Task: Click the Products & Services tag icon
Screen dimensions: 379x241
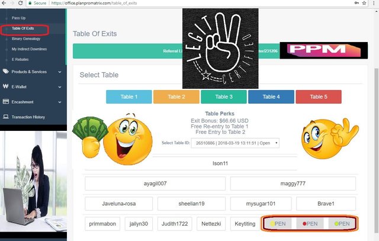Action: click(x=5, y=71)
